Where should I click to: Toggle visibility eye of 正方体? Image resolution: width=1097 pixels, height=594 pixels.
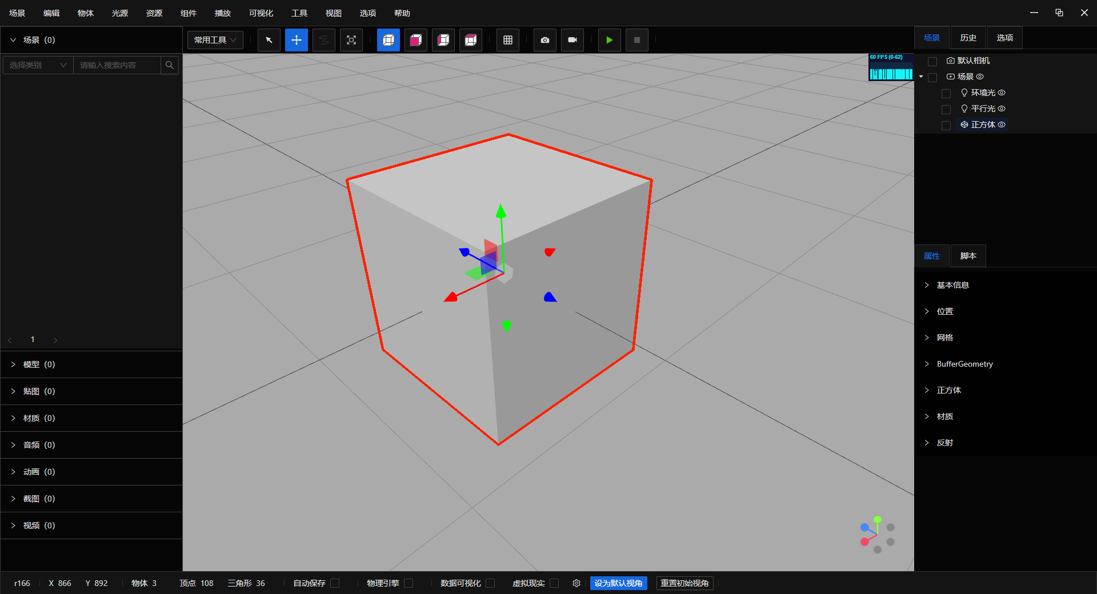[1002, 125]
